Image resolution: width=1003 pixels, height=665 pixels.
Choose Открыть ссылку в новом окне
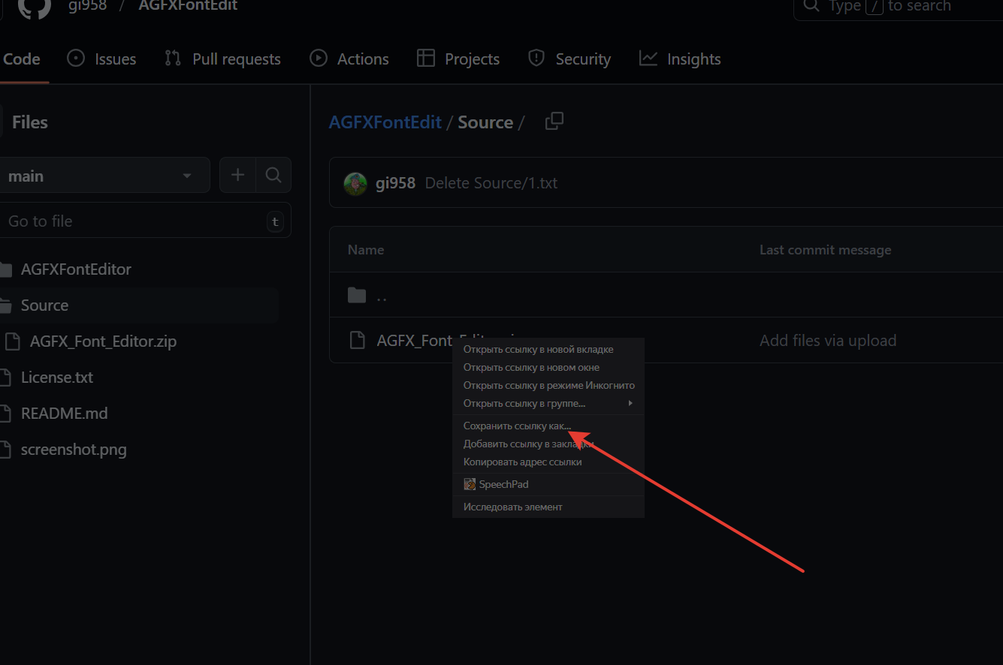548,368
